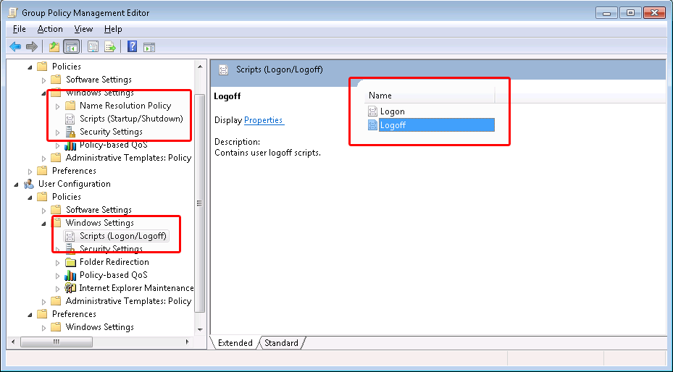
Task: Toggle Show/Hide Console Tree toolbar icon
Action: point(71,47)
